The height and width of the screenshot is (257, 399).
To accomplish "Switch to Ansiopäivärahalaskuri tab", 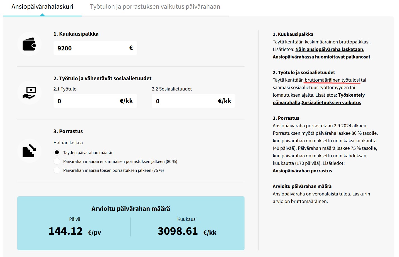I will pos(42,7).
